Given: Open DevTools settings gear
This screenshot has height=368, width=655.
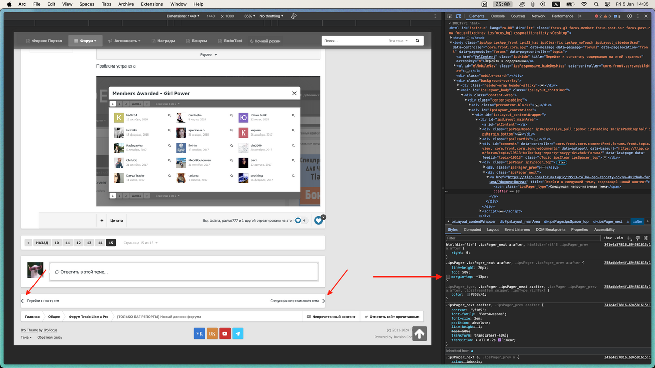Looking at the screenshot, I should [629, 16].
